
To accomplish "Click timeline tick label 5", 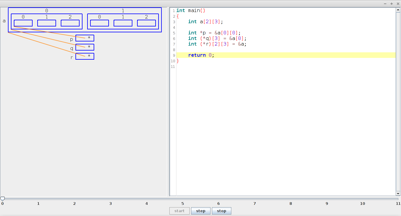I will click(x=183, y=203).
